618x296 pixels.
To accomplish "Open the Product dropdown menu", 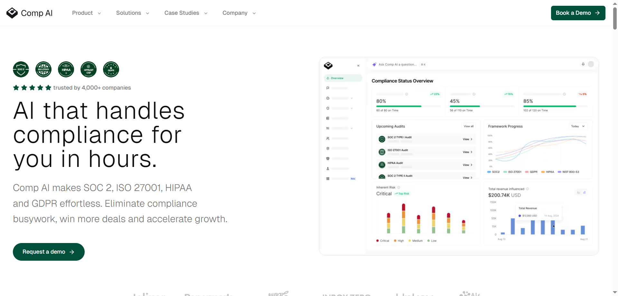I will pyautogui.click(x=86, y=13).
